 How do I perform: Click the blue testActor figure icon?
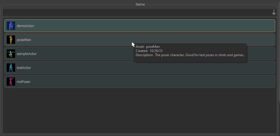11,68
